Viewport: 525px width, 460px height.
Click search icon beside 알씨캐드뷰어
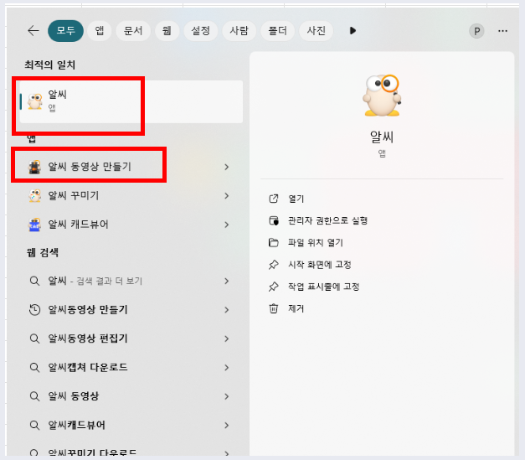click(x=34, y=425)
